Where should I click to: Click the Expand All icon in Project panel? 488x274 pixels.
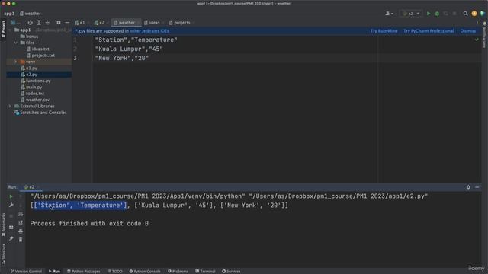click(x=39, y=23)
